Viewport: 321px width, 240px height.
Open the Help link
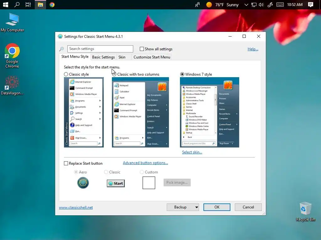(253, 49)
